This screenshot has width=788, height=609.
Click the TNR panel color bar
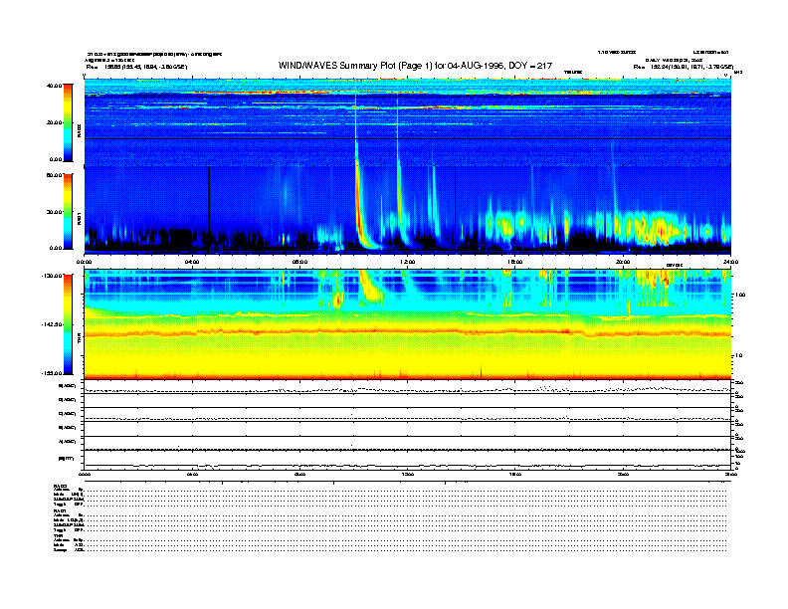[x=68, y=324]
